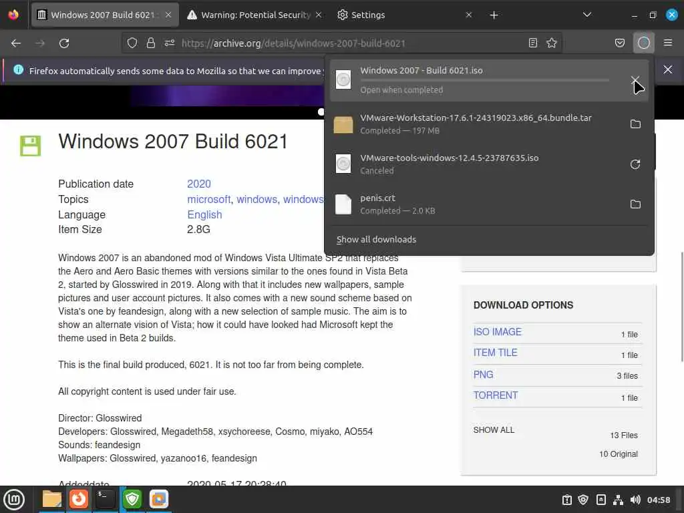The image size is (684, 513).
Task: Cancel the Windows 2007 Build 6021.iso download
Action: point(635,80)
